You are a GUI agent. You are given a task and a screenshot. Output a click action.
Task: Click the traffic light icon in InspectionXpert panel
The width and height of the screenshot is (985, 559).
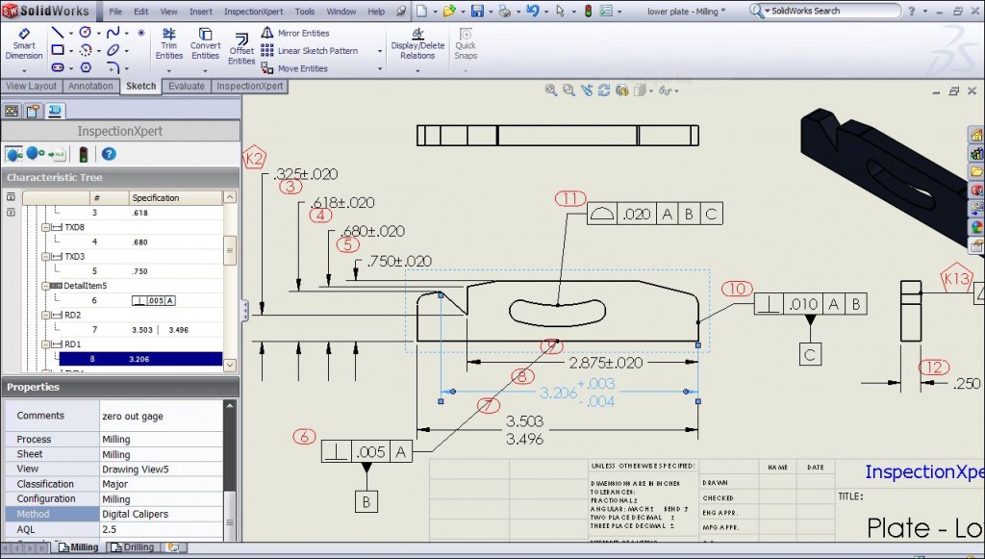83,154
